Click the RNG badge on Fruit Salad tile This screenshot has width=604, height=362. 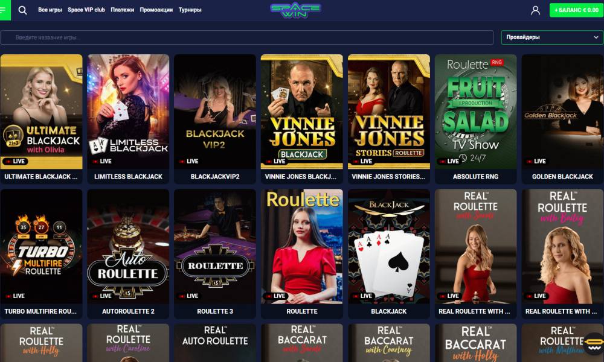pos(496,62)
